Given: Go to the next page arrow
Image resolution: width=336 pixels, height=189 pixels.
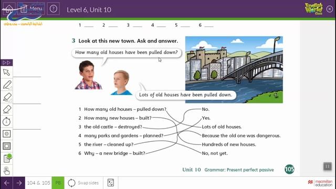Looking at the screenshot, I should (19, 183).
